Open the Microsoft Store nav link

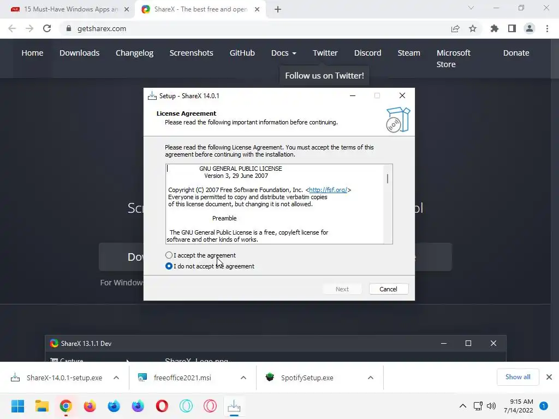(x=454, y=58)
